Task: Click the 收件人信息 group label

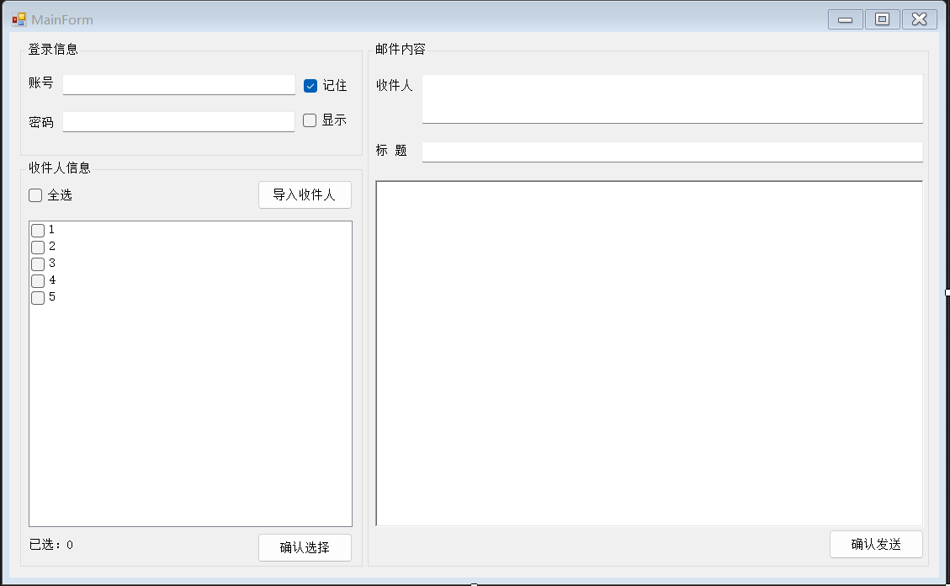Action: [x=60, y=168]
